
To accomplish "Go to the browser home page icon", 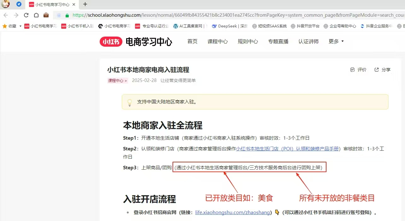I will pos(36,15).
